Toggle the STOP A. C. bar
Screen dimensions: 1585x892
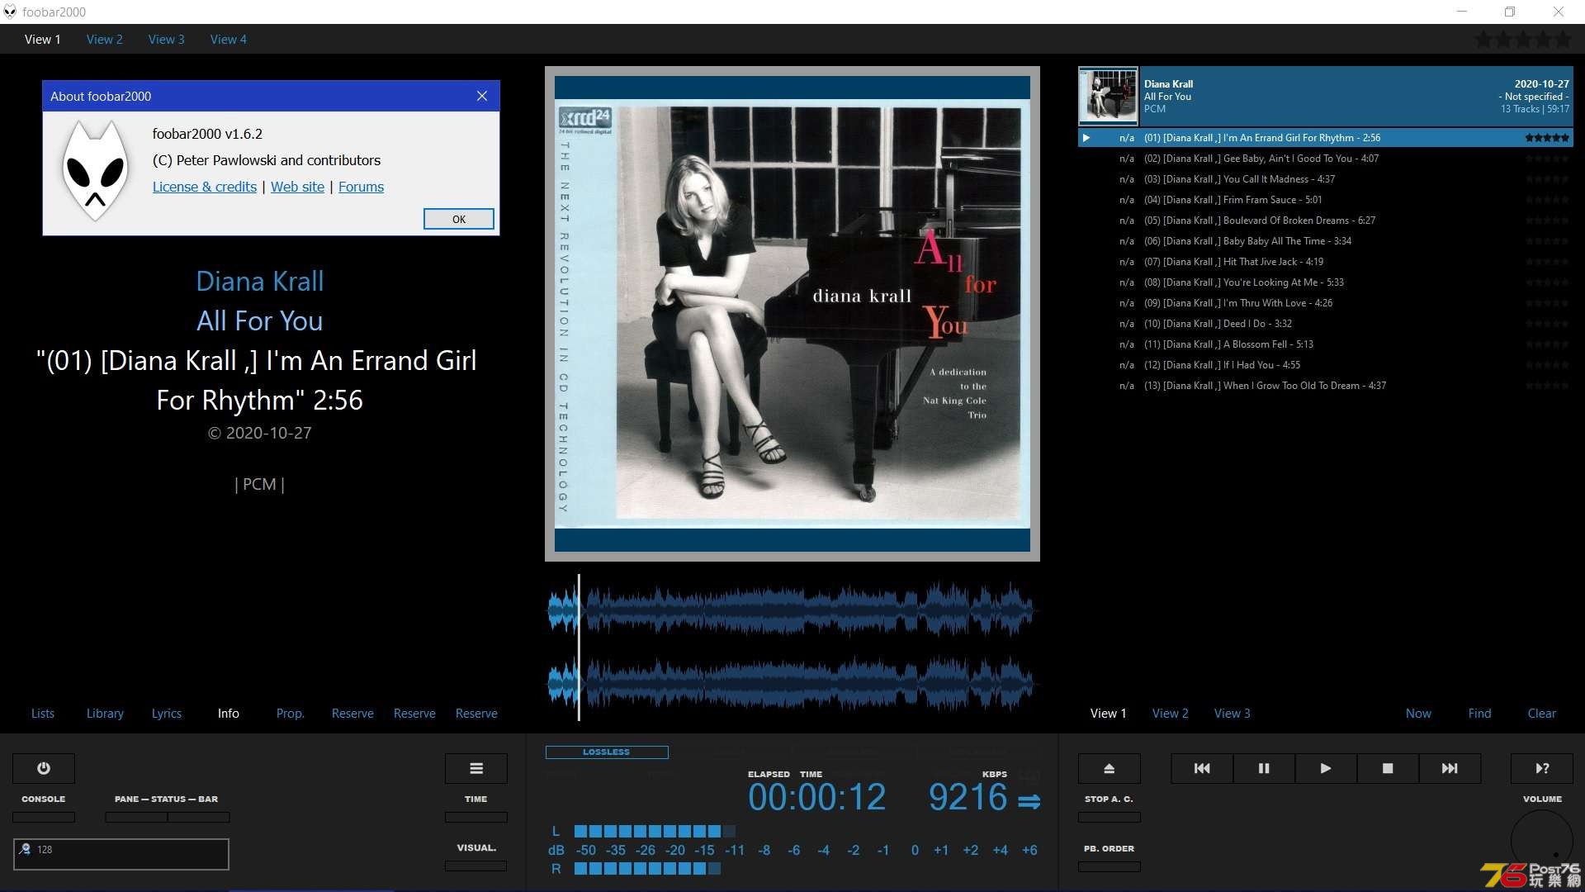click(1109, 817)
